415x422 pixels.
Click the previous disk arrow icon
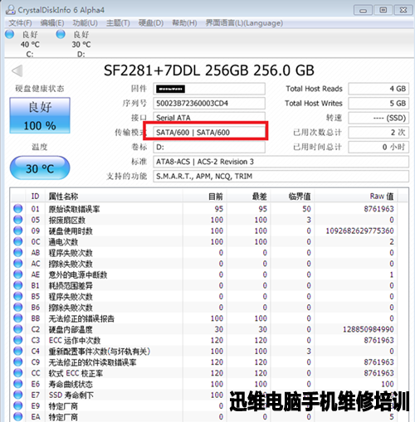coord(17,70)
